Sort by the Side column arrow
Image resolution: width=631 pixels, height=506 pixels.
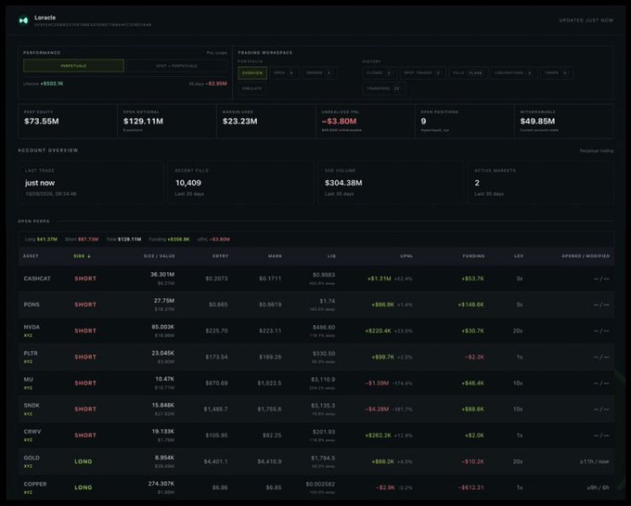[89, 256]
